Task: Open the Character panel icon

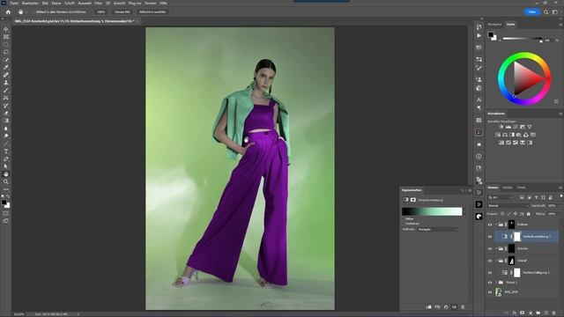Action: point(479,100)
